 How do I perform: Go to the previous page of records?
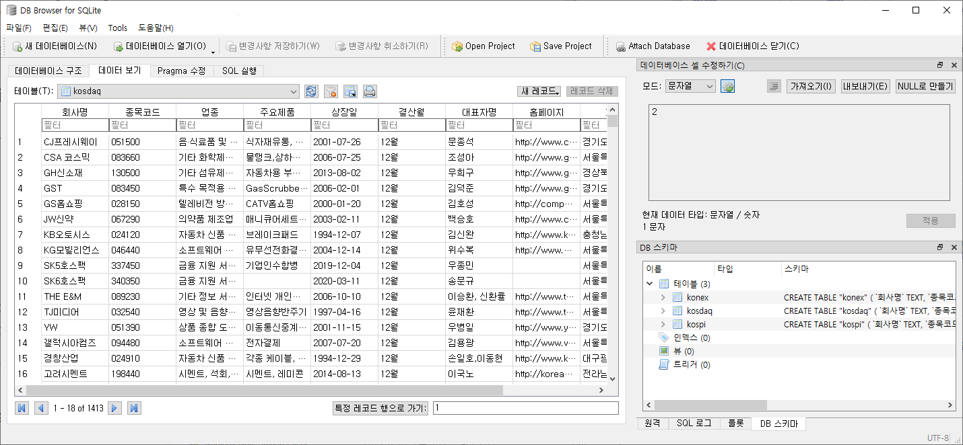click(x=41, y=408)
